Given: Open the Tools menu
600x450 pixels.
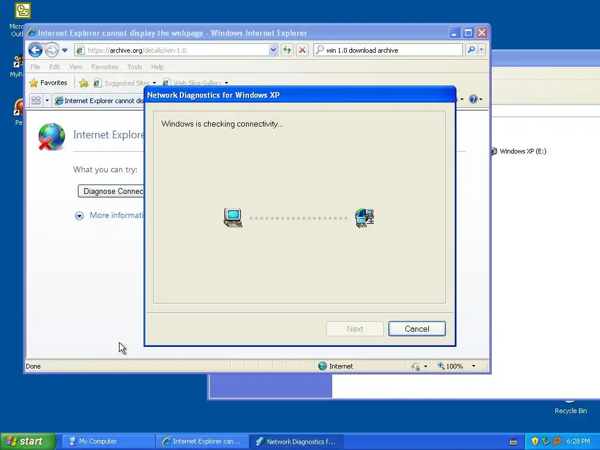Looking at the screenshot, I should pyautogui.click(x=134, y=67).
